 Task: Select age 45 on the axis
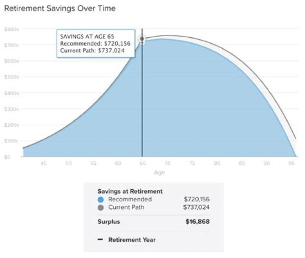(x=44, y=163)
